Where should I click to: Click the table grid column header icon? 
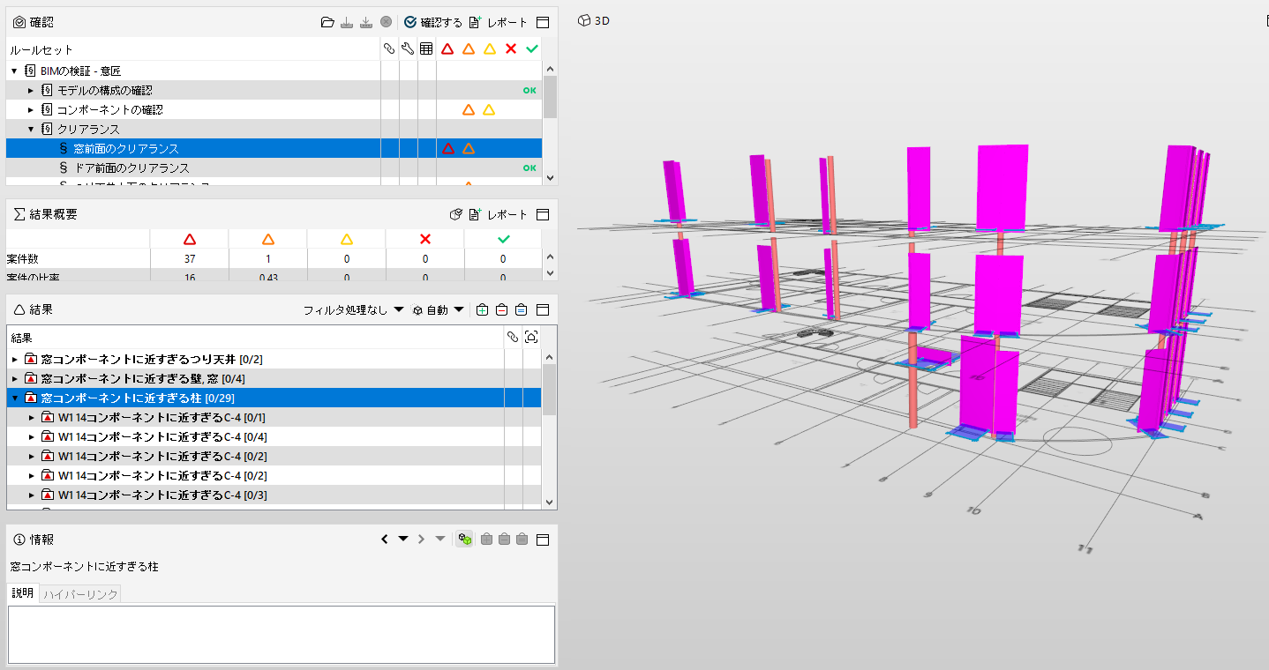[426, 49]
